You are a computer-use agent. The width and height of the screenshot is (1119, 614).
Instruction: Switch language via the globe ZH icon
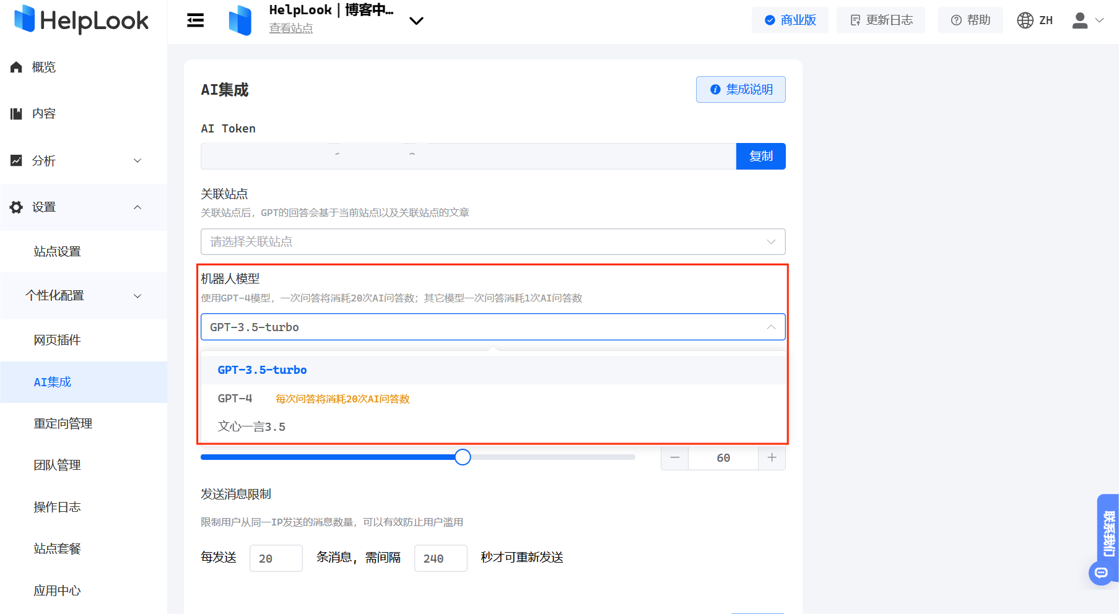(x=1034, y=20)
